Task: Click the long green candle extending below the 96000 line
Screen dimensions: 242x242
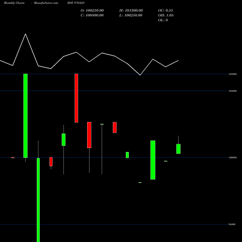Action: pyautogui.click(x=38, y=200)
